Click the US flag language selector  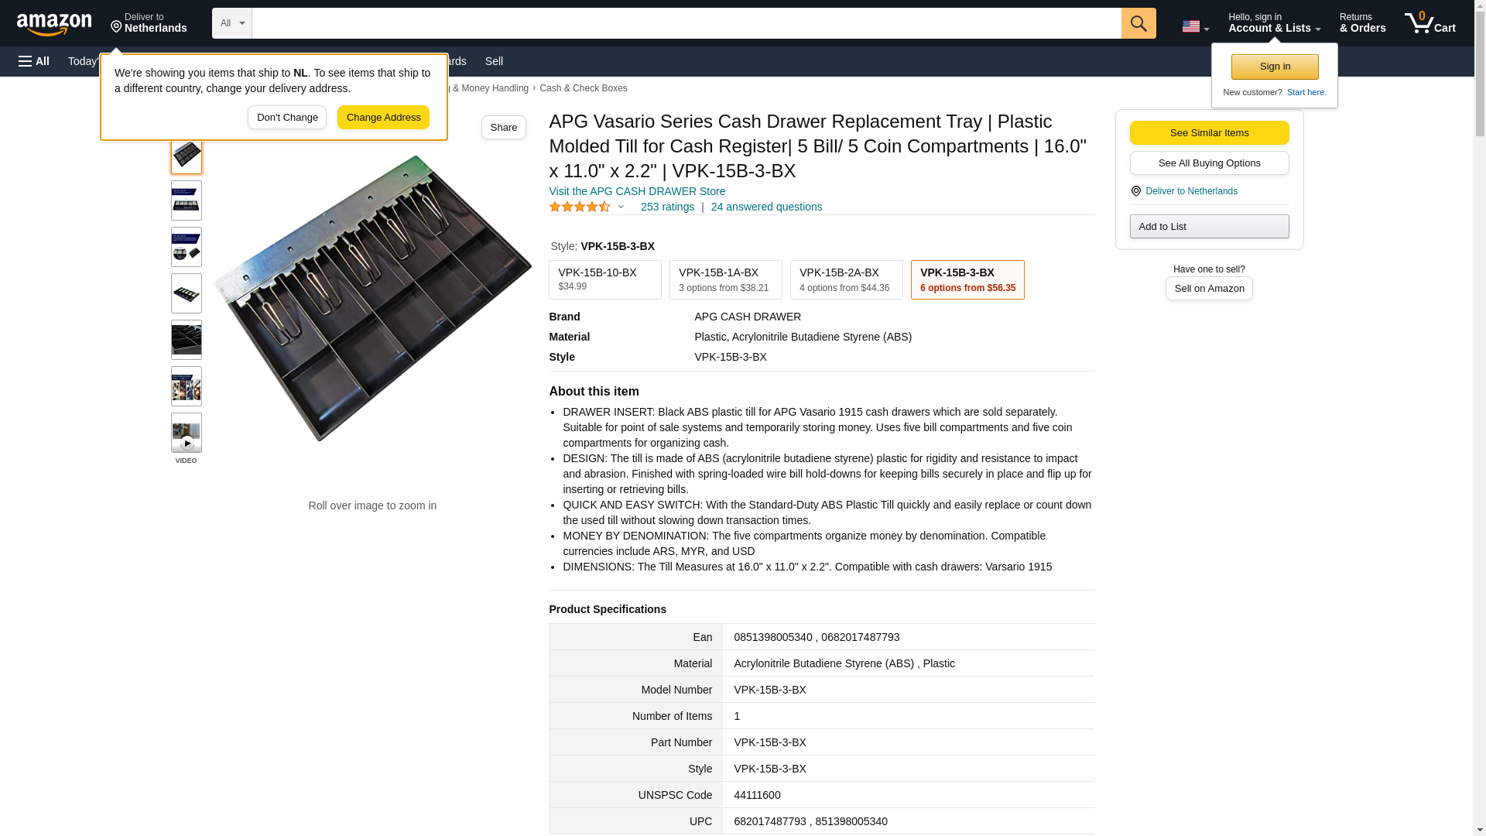click(1194, 26)
